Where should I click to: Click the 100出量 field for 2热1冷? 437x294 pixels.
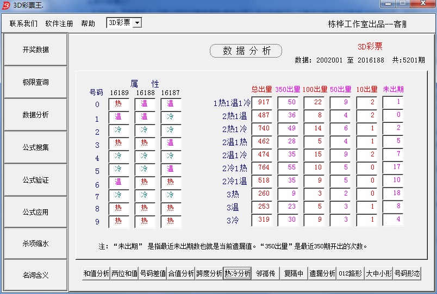(314, 129)
